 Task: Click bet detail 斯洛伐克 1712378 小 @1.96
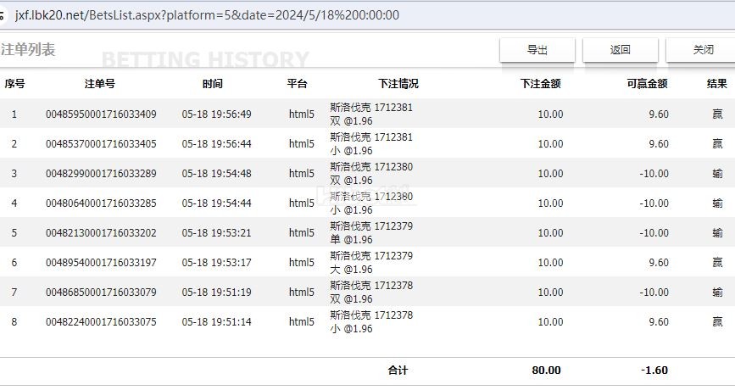(x=371, y=321)
